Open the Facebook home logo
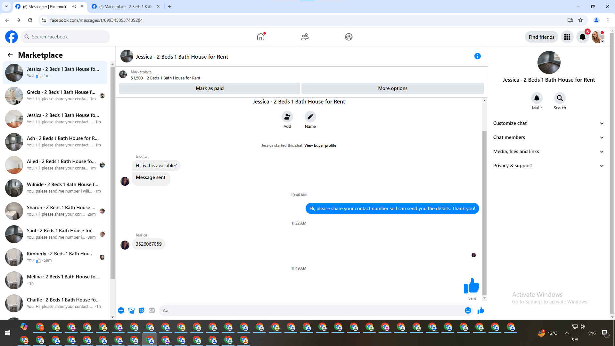The image size is (615, 346). (12, 37)
